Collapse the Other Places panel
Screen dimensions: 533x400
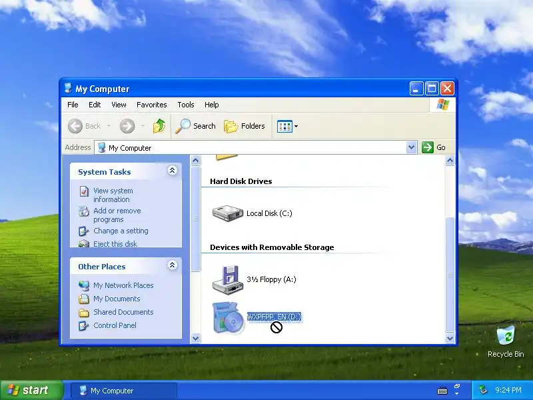pyautogui.click(x=173, y=265)
